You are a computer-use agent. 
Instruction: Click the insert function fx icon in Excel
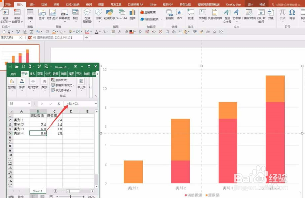(x=59, y=104)
